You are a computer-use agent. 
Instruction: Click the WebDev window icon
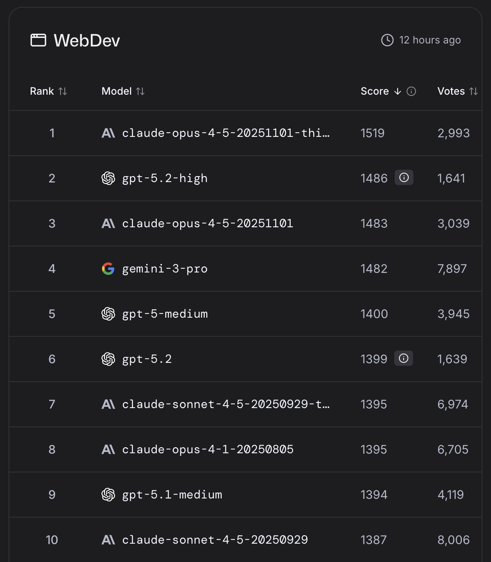[38, 41]
